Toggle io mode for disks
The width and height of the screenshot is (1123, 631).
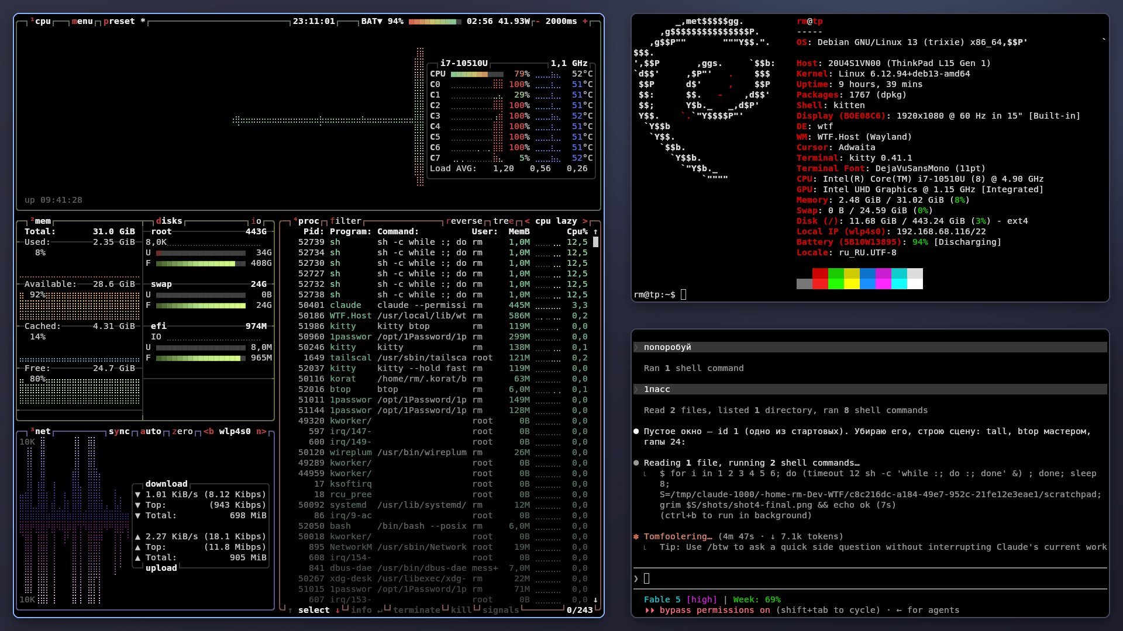(x=256, y=221)
